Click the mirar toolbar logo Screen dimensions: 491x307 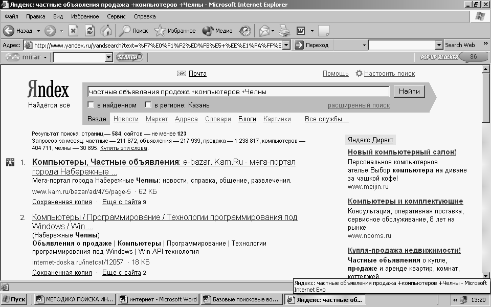point(24,57)
